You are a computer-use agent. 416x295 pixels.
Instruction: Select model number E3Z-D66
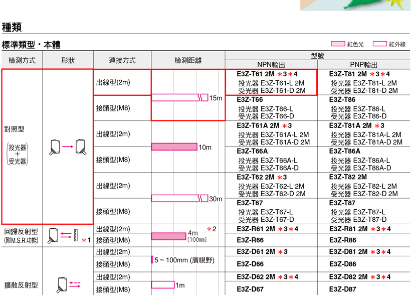click(x=250, y=264)
